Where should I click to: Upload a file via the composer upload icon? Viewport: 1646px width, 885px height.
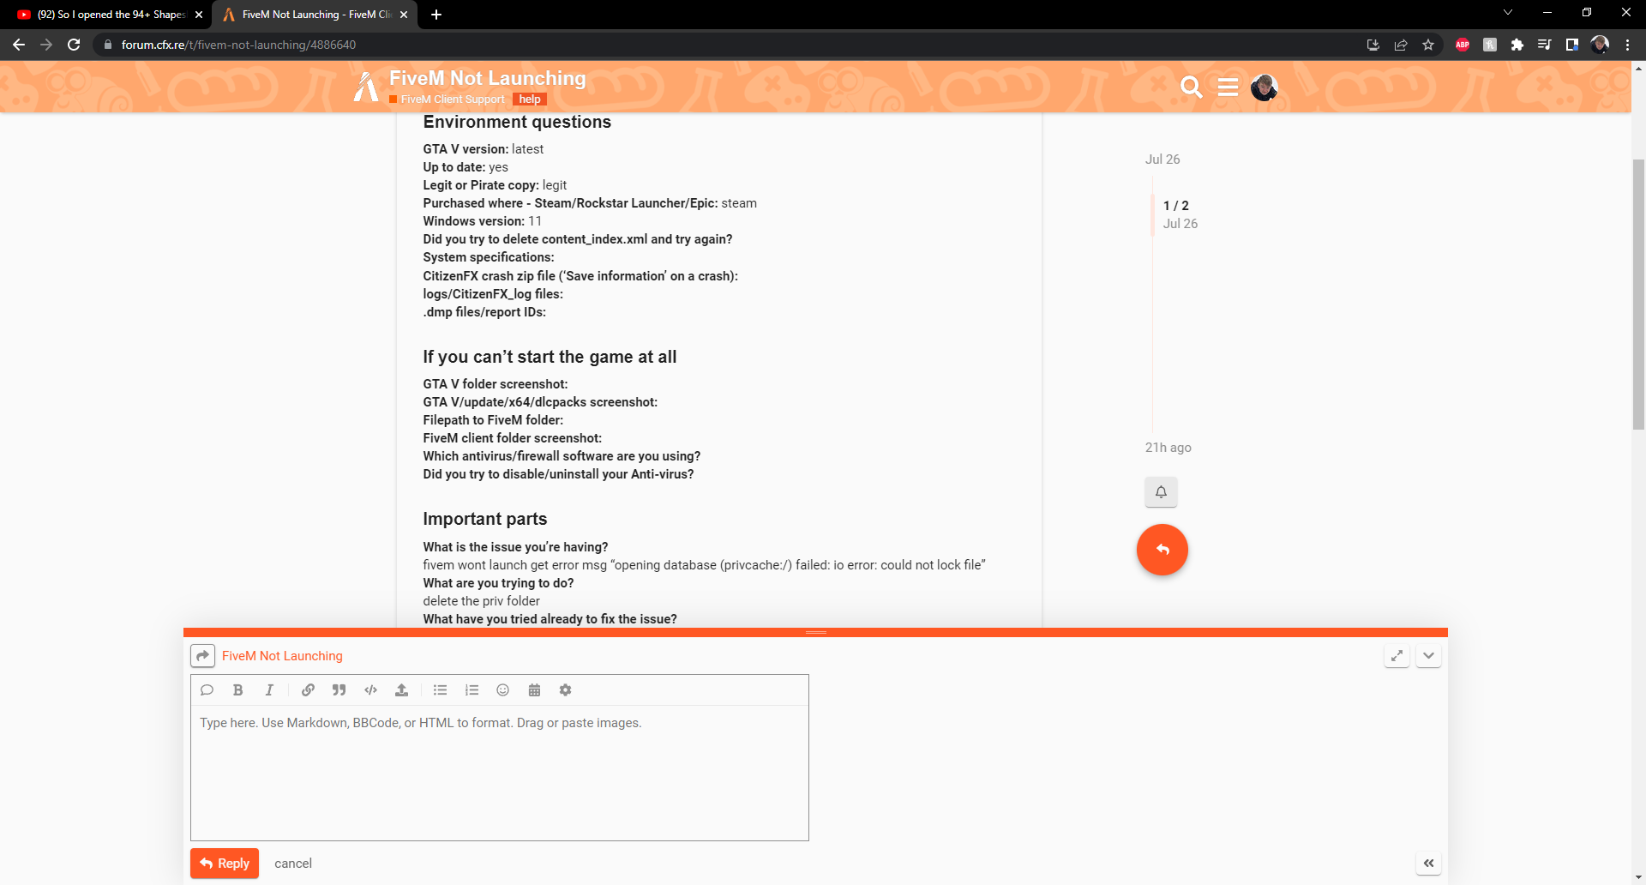(401, 689)
